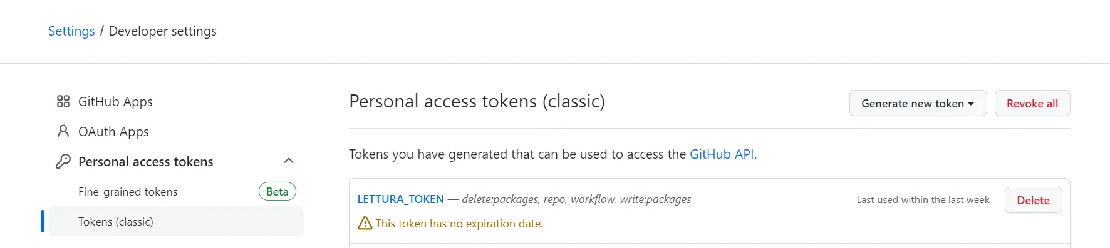Click the Settings breadcrumb link
The height and width of the screenshot is (248, 1110).
(71, 31)
